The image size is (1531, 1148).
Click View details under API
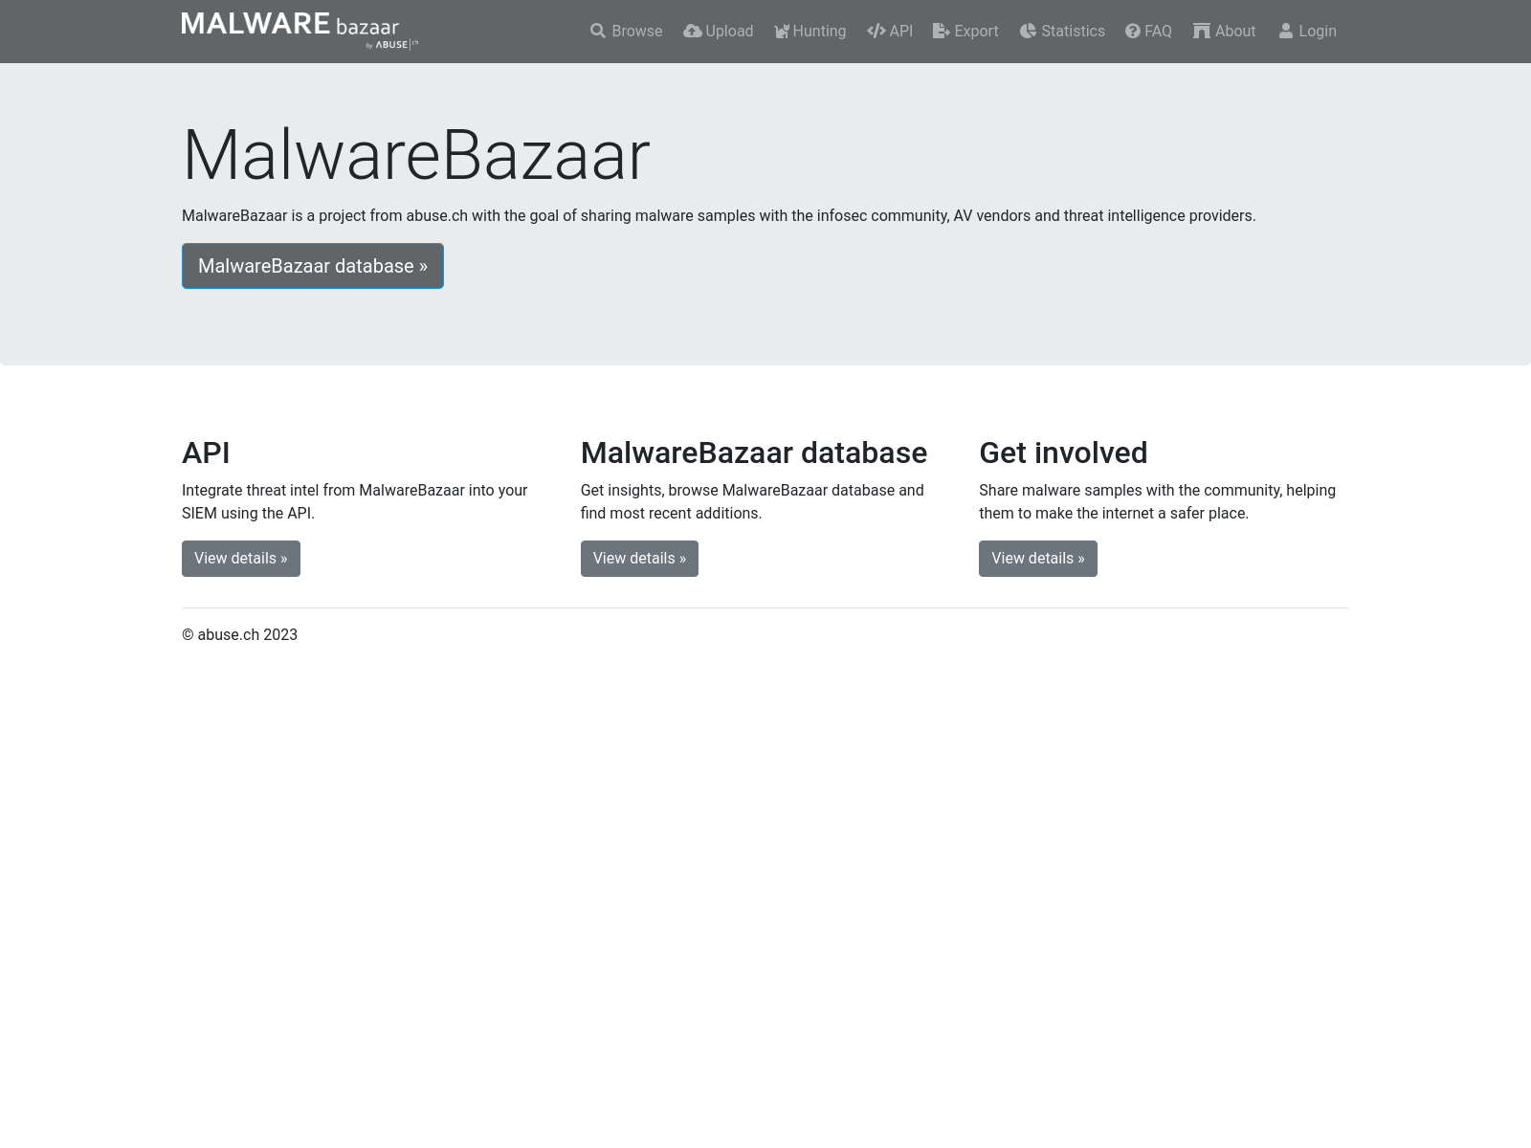pyautogui.click(x=241, y=559)
